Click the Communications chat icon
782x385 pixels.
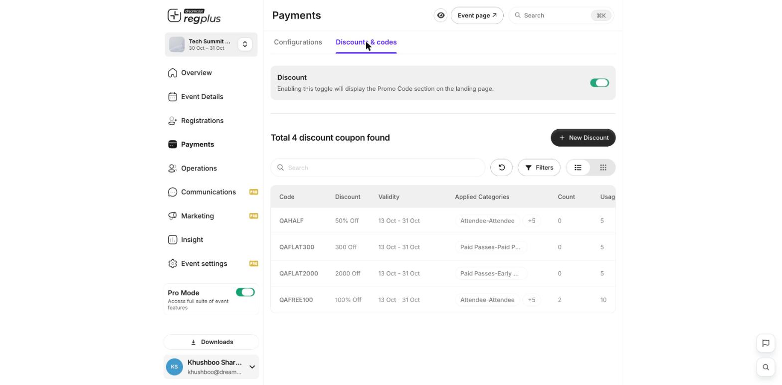(173, 192)
